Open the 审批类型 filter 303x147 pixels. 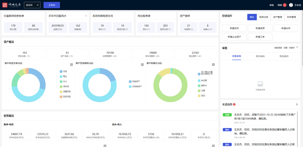(278, 48)
